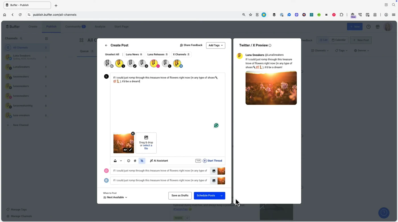Toggle the unselected gray X channel avatar
Image resolution: width=398 pixels, height=222 pixels.
(166, 63)
